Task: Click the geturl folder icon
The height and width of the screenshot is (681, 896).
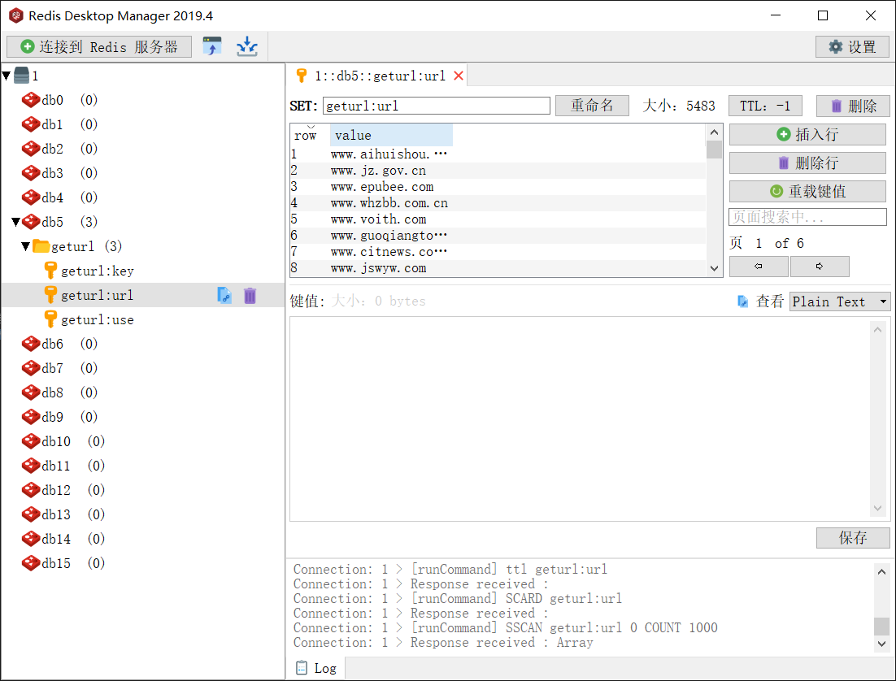Action: coord(41,246)
